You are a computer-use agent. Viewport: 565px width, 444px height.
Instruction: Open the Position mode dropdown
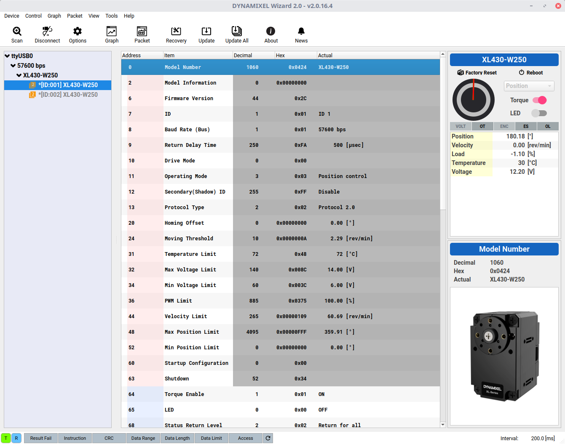click(529, 86)
